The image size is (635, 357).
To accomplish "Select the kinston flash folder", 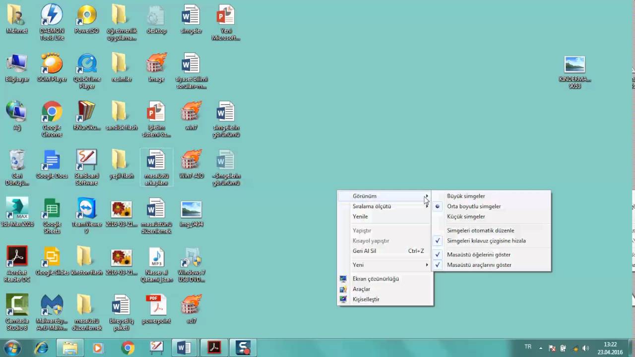I will pos(87,261).
